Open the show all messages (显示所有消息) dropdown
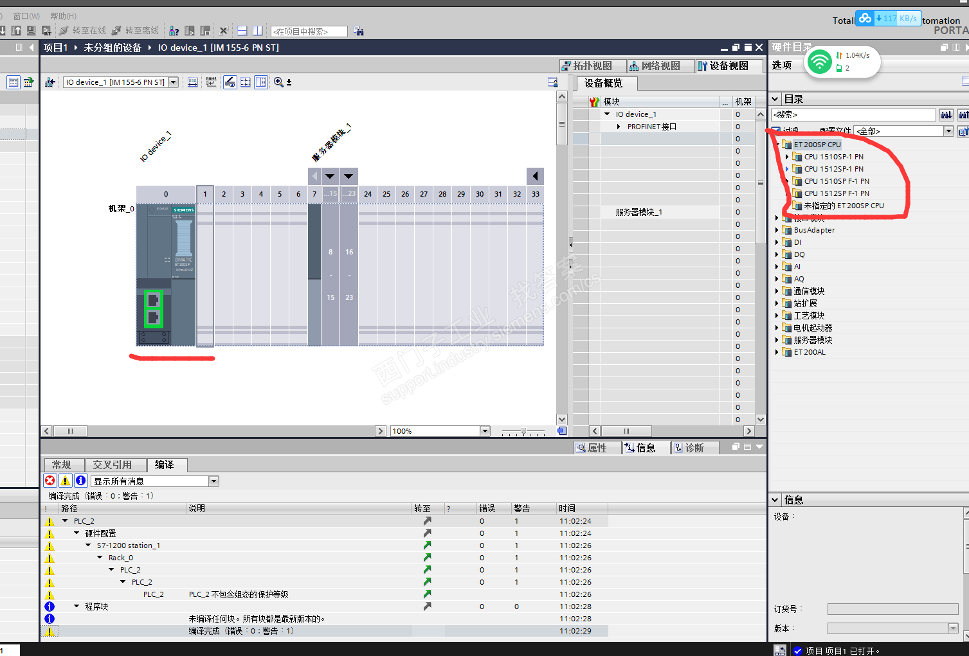This screenshot has width=969, height=656. tap(213, 481)
